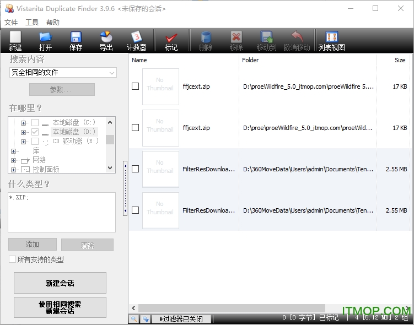Click the 导出 (Export) toolbar icon

(106, 40)
